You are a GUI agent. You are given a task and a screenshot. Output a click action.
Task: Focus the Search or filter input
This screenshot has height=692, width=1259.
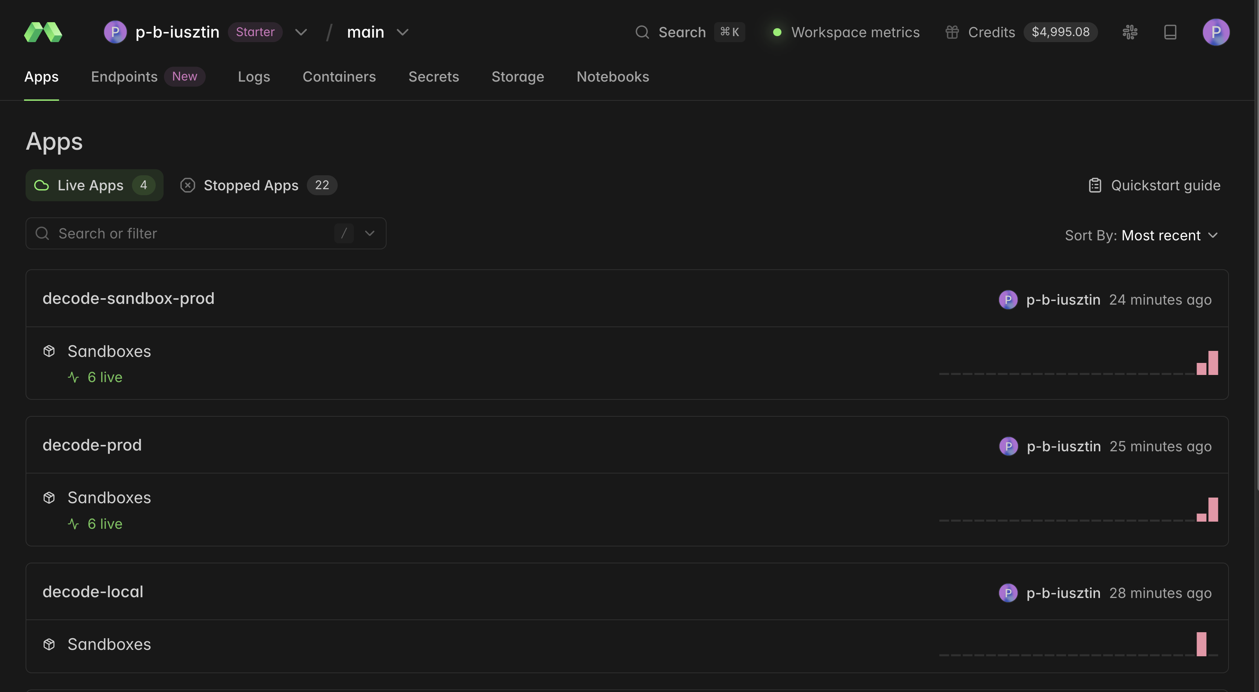tap(206, 234)
